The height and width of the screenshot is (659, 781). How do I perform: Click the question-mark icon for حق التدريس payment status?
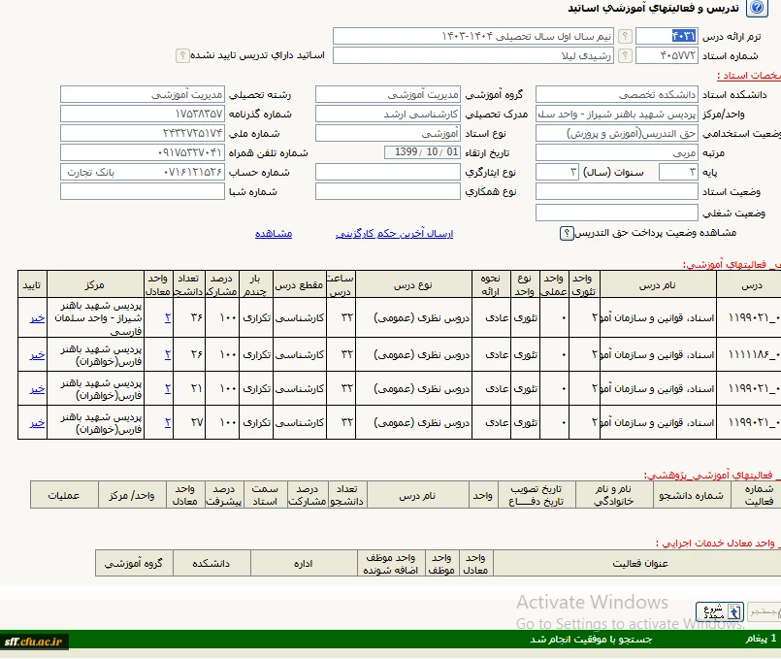click(566, 233)
